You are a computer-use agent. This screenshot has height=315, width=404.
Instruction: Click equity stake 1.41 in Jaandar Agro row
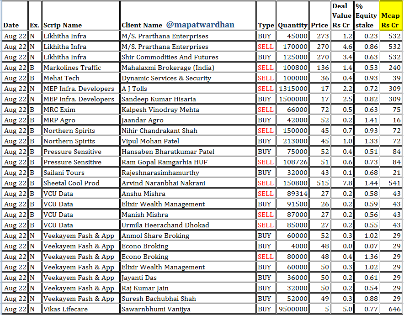click(366, 120)
